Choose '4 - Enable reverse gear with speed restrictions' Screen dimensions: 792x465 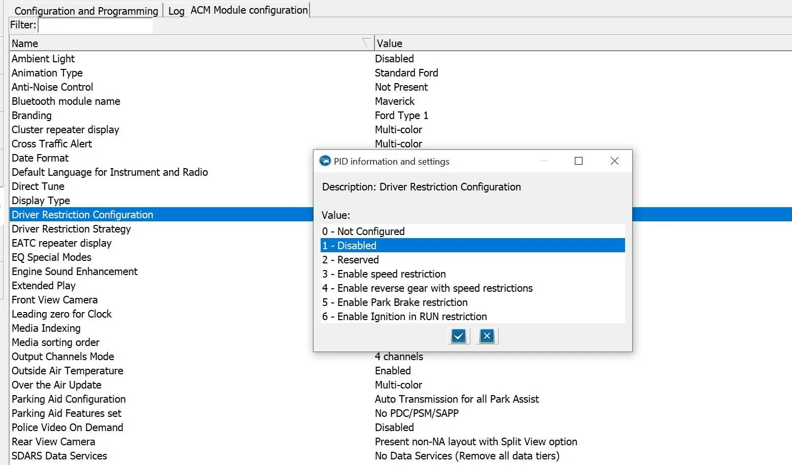(473, 288)
